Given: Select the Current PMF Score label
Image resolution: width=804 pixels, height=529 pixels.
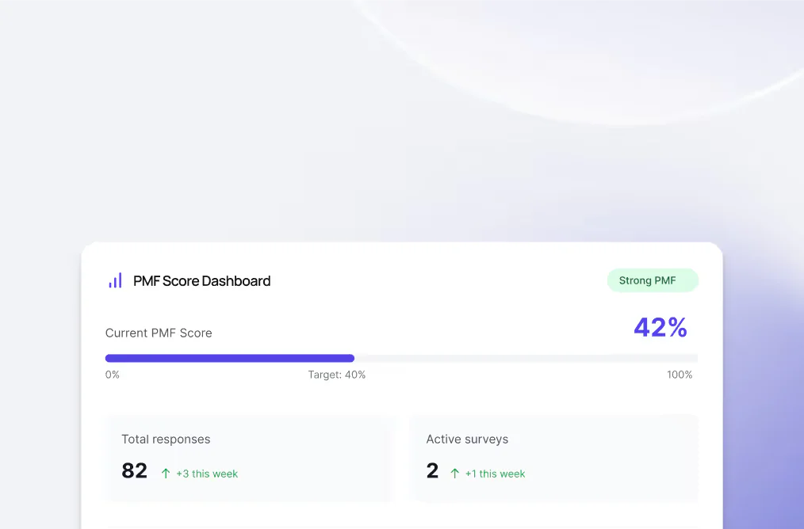Looking at the screenshot, I should pos(159,333).
